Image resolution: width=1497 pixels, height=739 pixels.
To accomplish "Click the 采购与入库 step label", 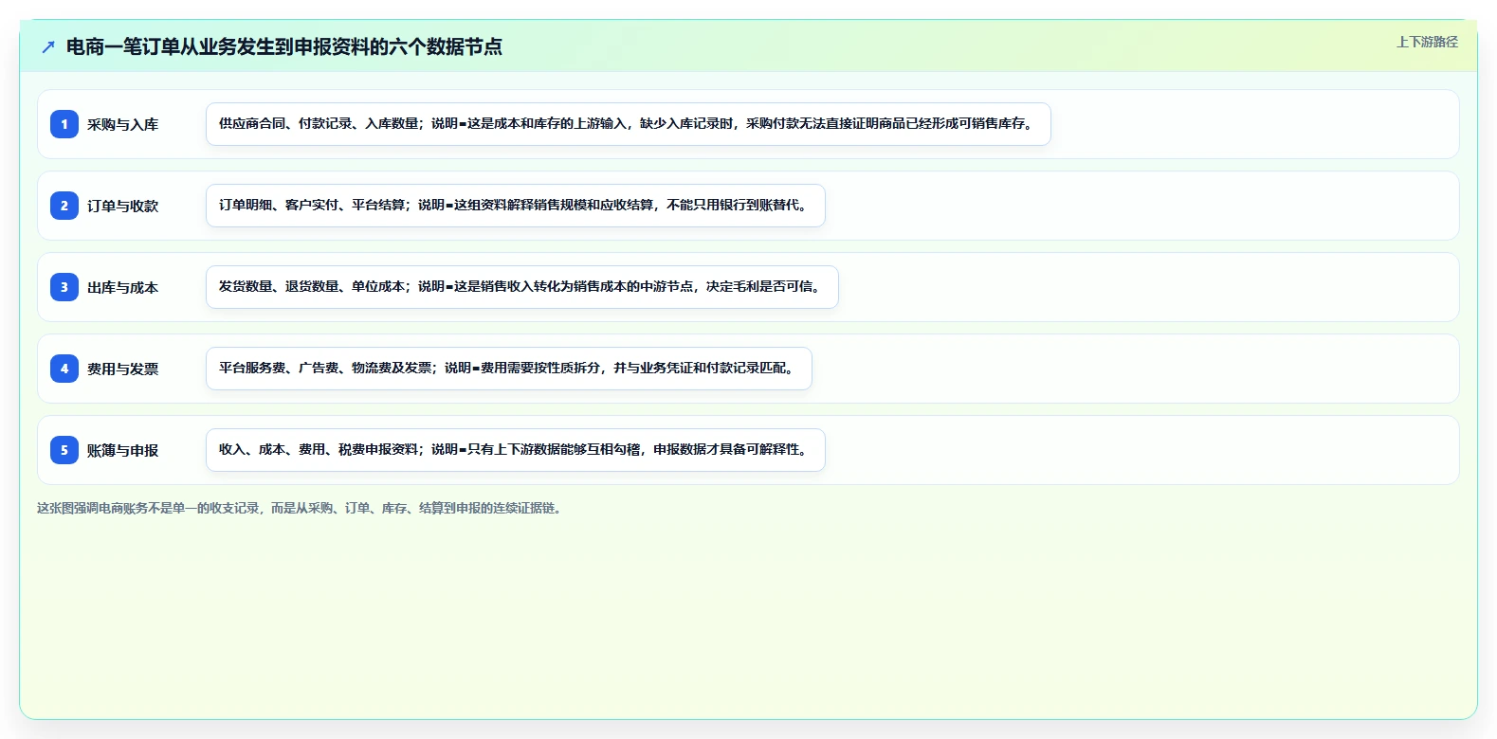I will coord(123,124).
